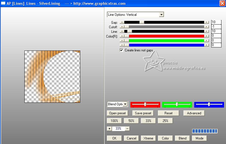This screenshot has height=144, width=226.
Task: Click the green color slider right arrow
Action: [x=206, y=41]
